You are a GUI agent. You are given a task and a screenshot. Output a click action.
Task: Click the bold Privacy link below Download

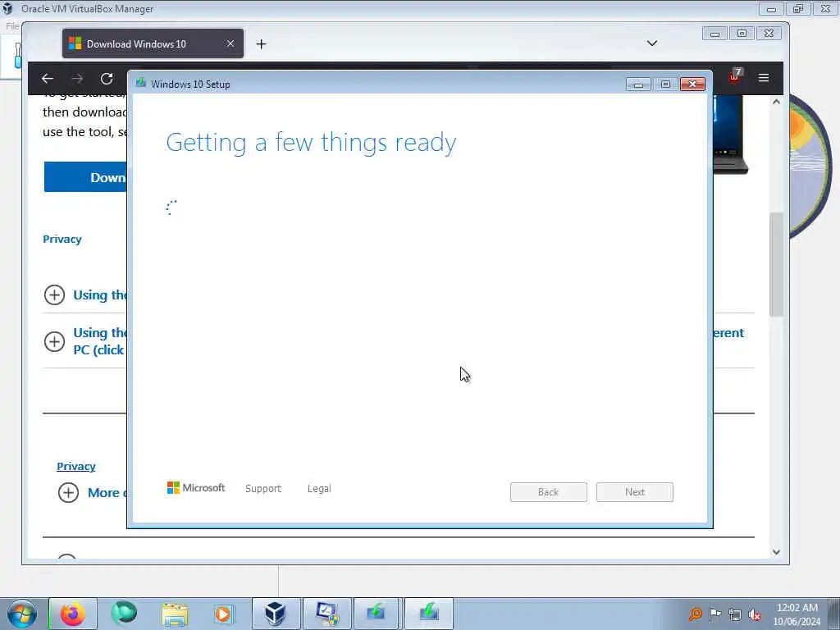pyautogui.click(x=62, y=239)
